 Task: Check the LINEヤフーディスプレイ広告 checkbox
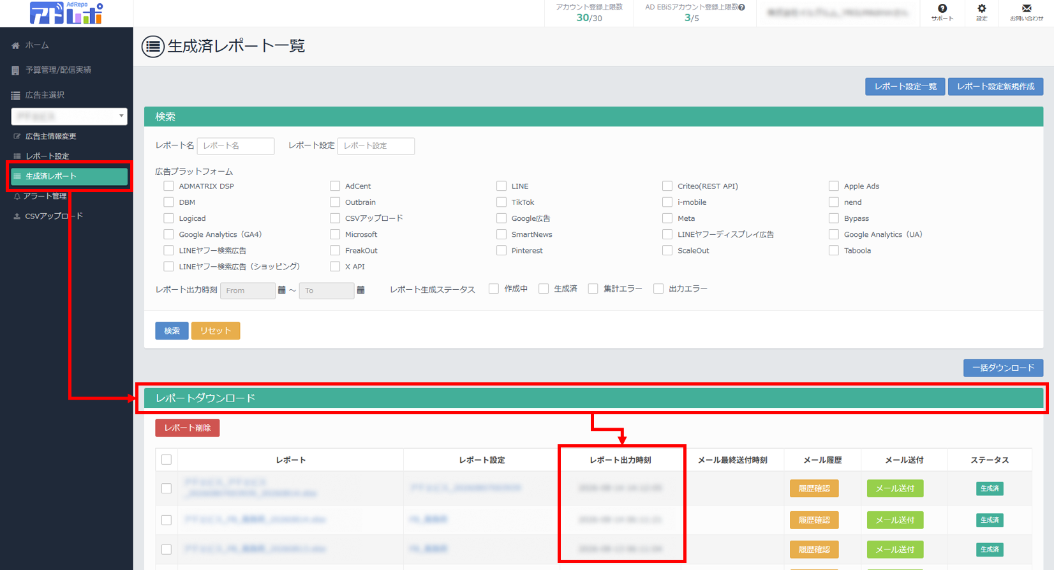pyautogui.click(x=667, y=234)
